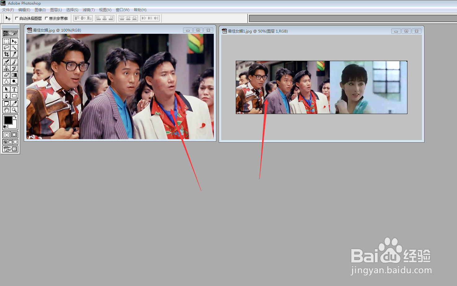The image size is (457, 286).
Task: Switch to Quick Mask mode
Action: pyautogui.click(x=14, y=134)
